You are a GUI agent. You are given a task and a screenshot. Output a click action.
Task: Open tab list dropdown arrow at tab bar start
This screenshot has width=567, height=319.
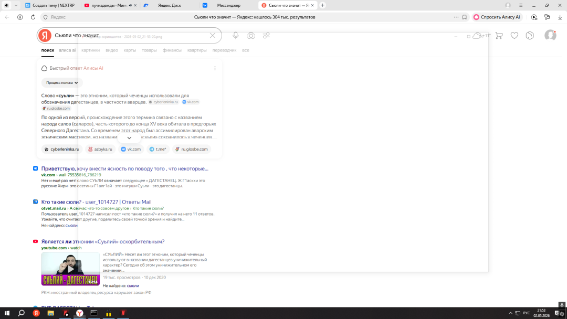tap(16, 5)
